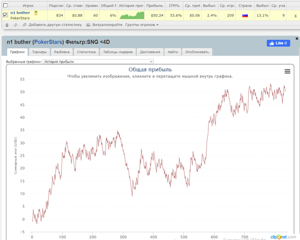Go to the Таблицы лидеров tab
This screenshot has height=240, width=300.
tap(118, 52)
